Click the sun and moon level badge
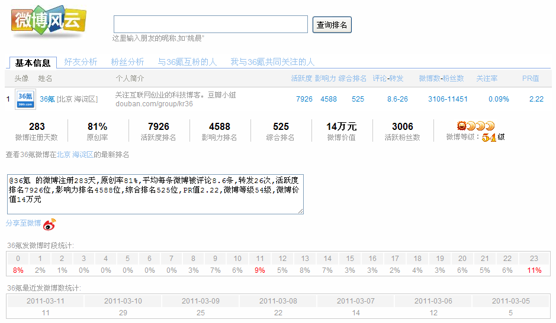556x323 pixels. pos(475,126)
